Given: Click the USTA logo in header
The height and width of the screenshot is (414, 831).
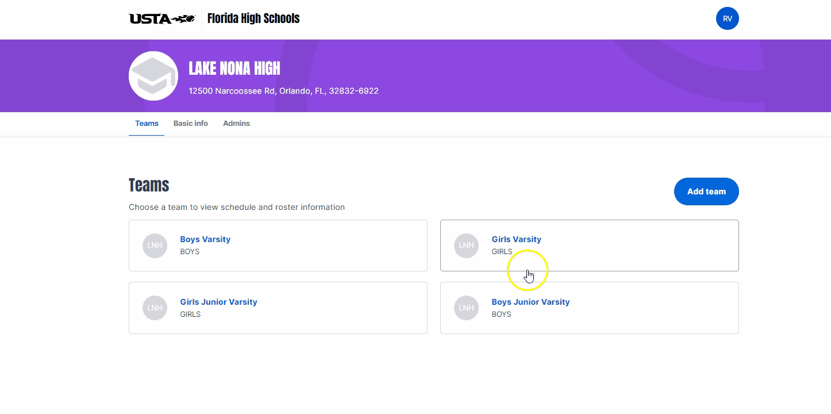Looking at the screenshot, I should pos(162,18).
